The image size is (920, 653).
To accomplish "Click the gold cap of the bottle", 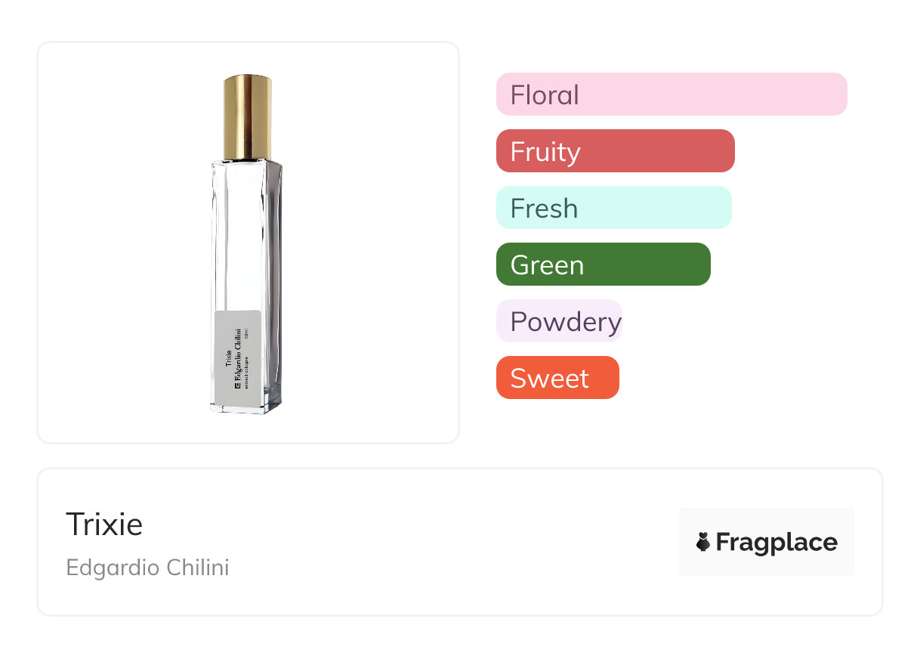I will [x=247, y=117].
